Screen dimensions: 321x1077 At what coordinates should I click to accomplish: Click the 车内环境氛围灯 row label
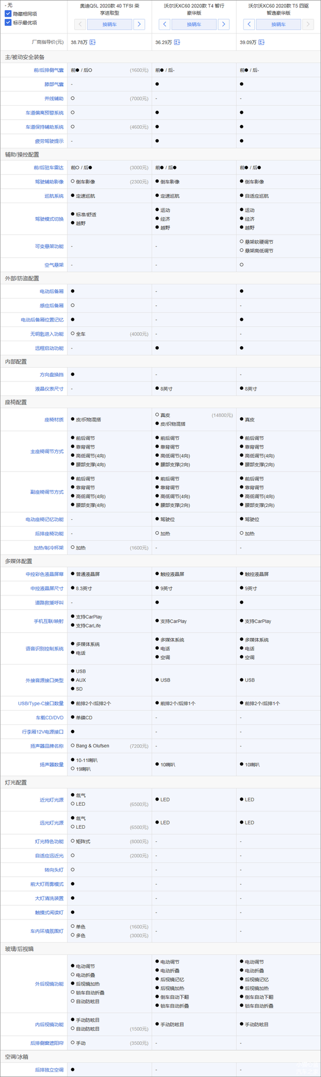pyautogui.click(x=47, y=931)
